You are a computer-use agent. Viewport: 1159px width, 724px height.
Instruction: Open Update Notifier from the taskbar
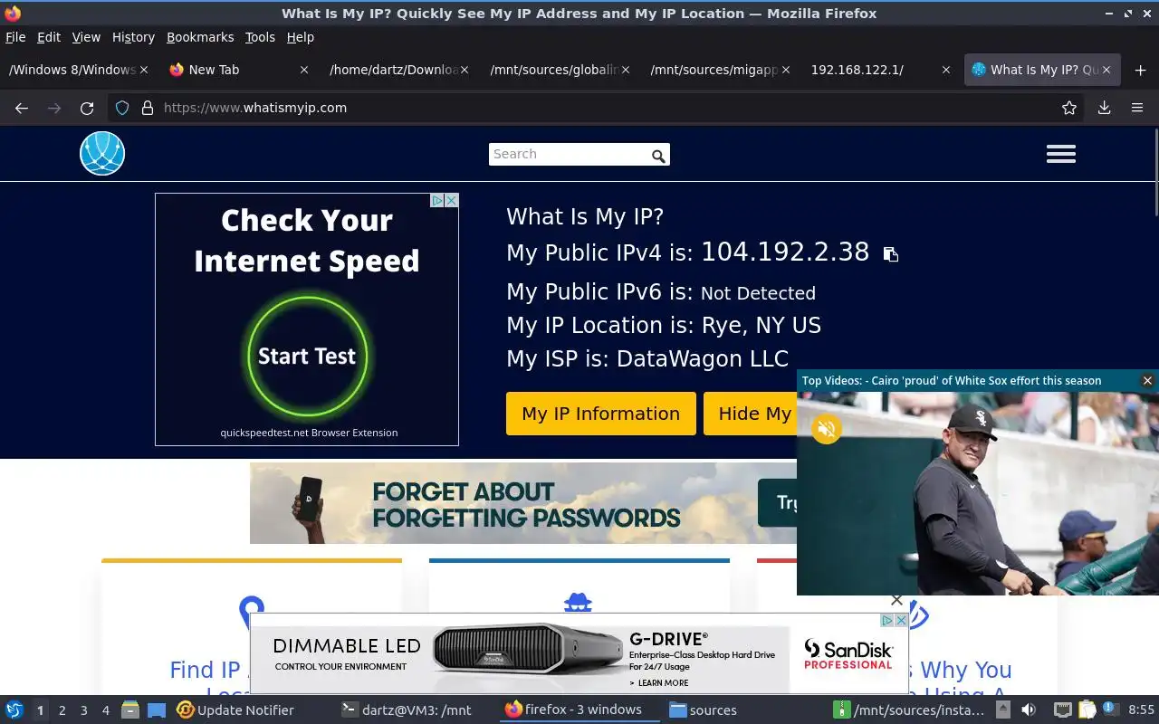235,710
